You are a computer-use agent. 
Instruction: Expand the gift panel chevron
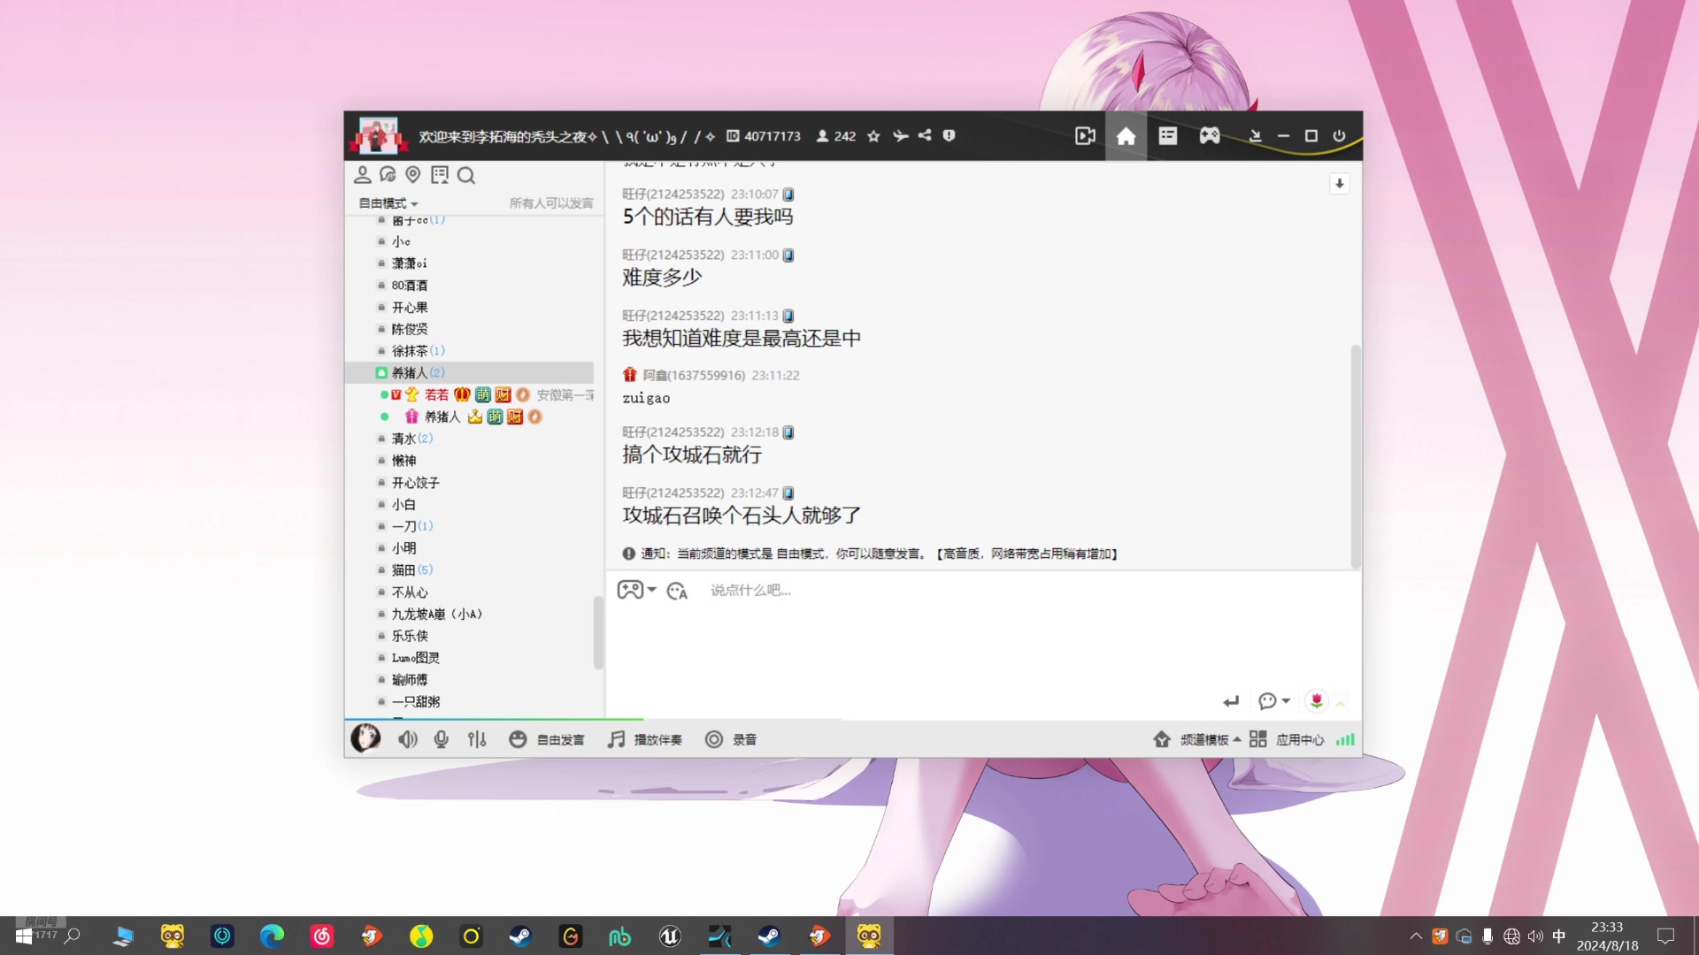[x=1341, y=704]
